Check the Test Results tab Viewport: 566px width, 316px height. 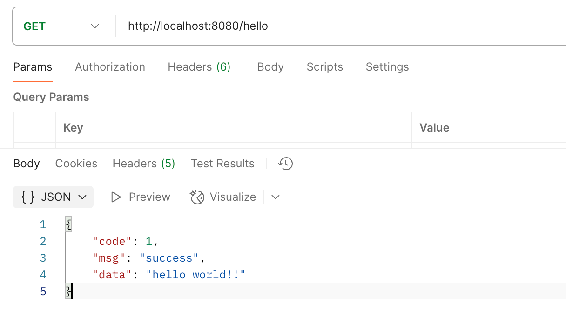tap(222, 164)
